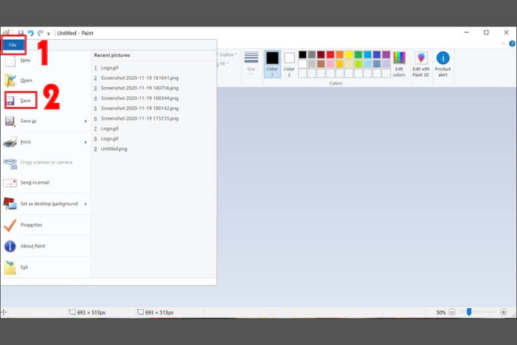
Task: Click the blue File tab button
Action: click(x=13, y=45)
